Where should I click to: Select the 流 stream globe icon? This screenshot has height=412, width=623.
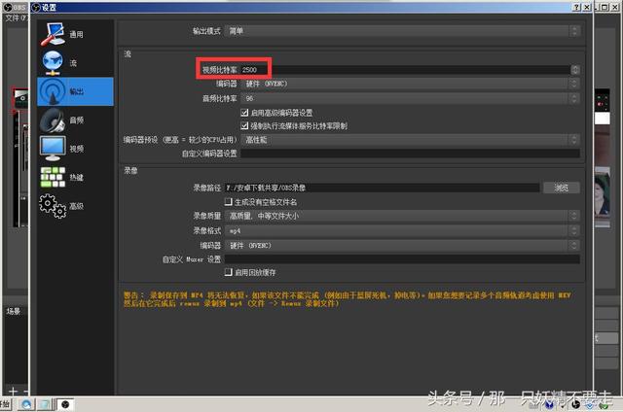tap(53, 62)
